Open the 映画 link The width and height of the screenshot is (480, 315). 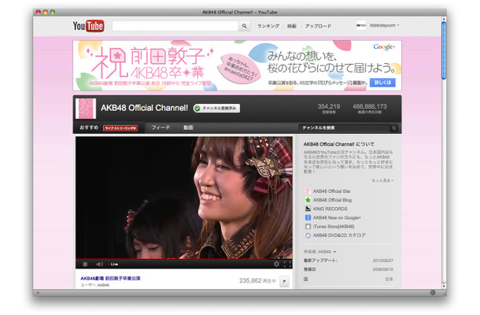[x=291, y=26]
